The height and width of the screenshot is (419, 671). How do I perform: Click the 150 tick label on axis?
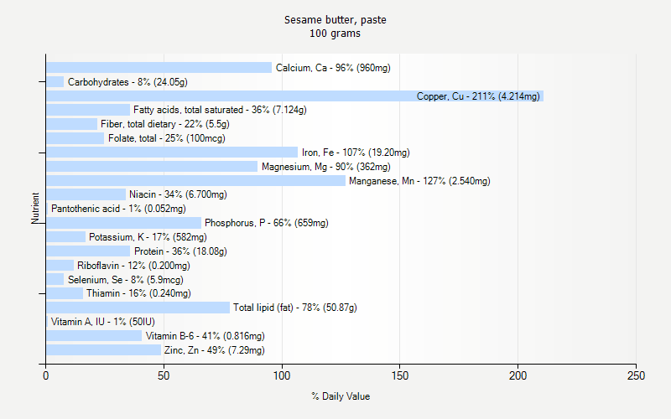[x=400, y=375]
